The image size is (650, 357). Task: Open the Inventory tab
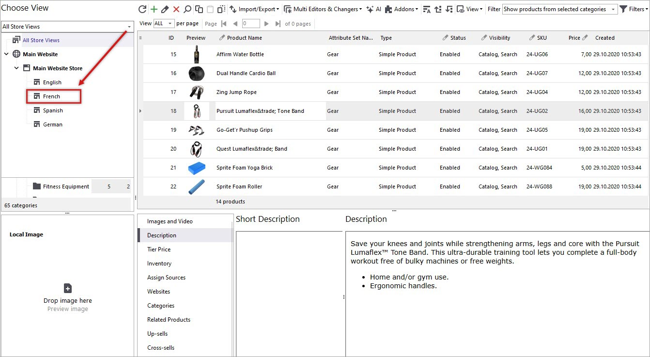click(x=159, y=264)
